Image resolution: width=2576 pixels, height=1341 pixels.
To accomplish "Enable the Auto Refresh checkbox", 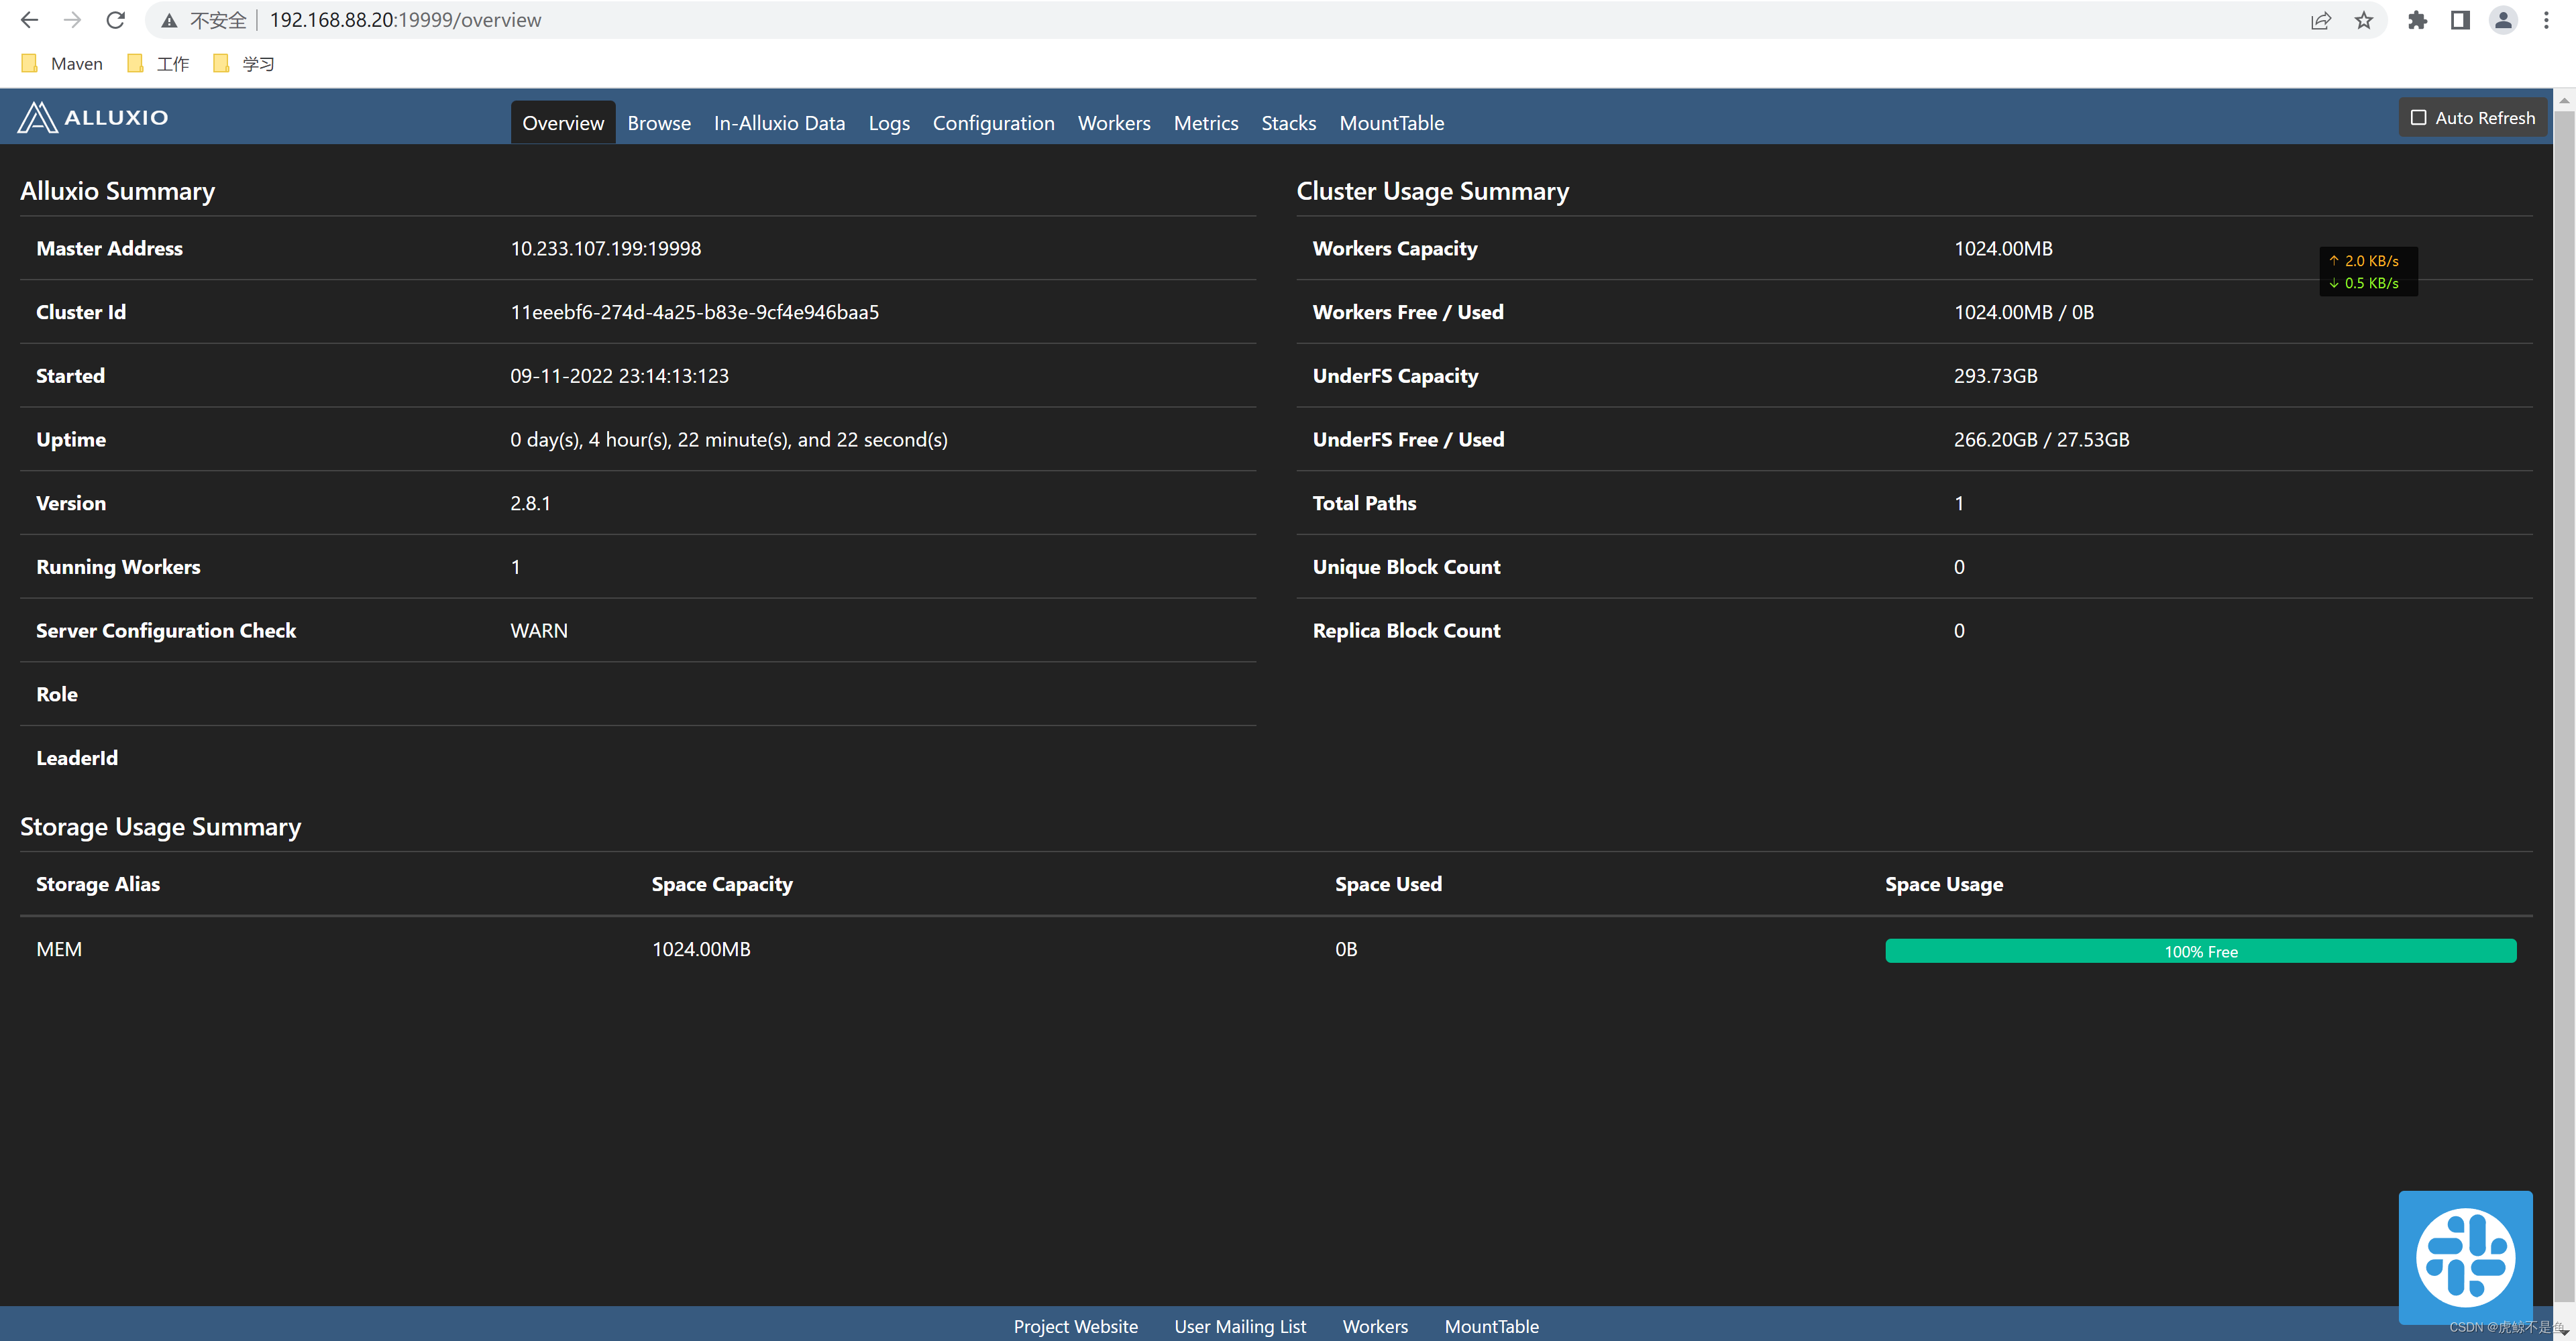I will click(2419, 118).
